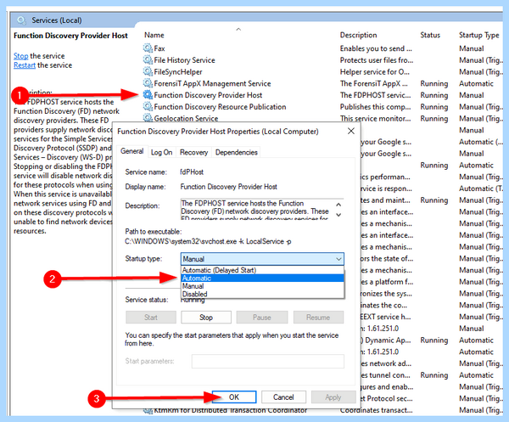Open the Startup type combo box
This screenshot has width=509, height=422.
click(x=262, y=259)
